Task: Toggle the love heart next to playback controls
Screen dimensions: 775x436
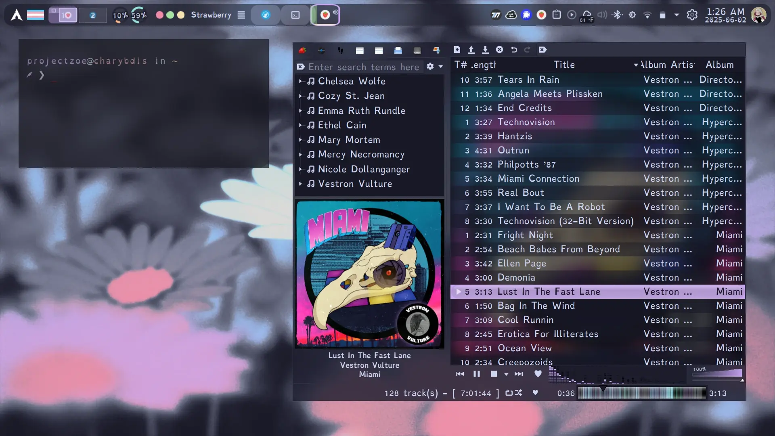Action: click(x=538, y=374)
